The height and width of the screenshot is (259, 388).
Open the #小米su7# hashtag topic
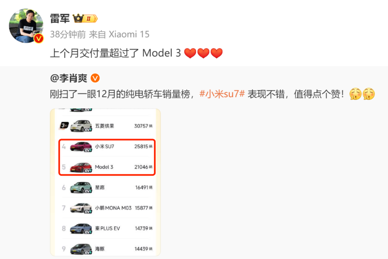pos(222,94)
